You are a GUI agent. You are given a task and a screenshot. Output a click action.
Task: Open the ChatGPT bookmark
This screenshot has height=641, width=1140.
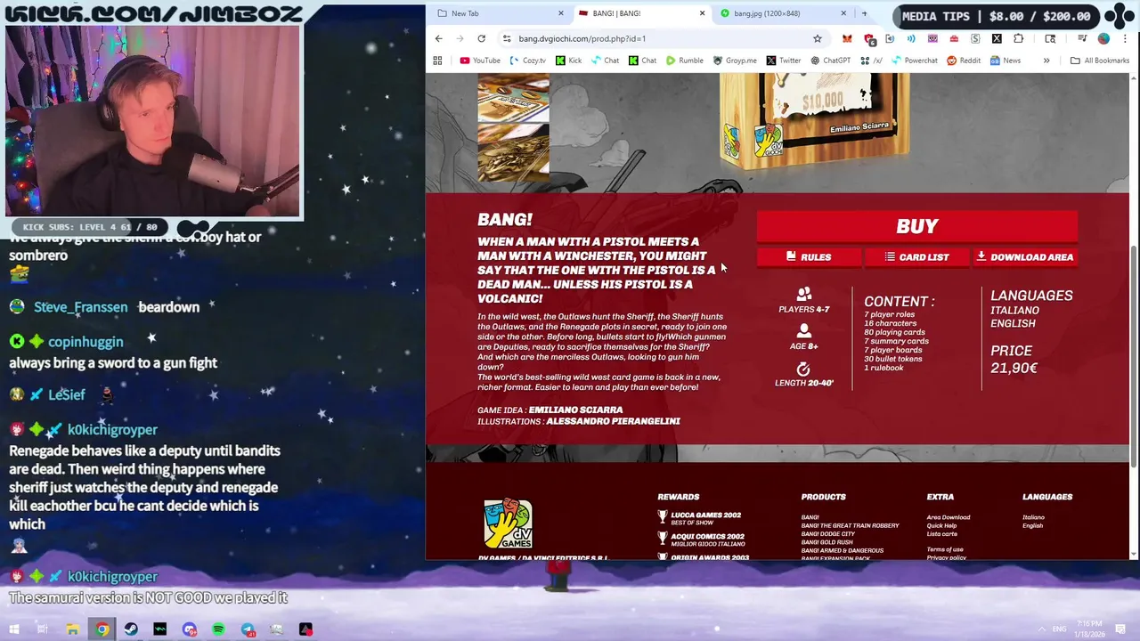(x=829, y=61)
